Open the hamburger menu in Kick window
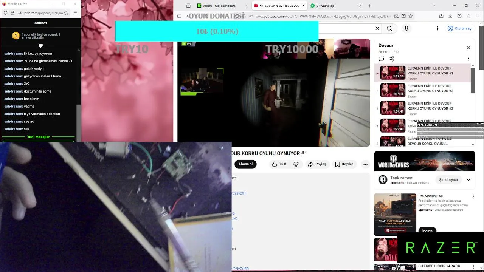The width and height of the screenshot is (484, 272). [x=75, y=13]
